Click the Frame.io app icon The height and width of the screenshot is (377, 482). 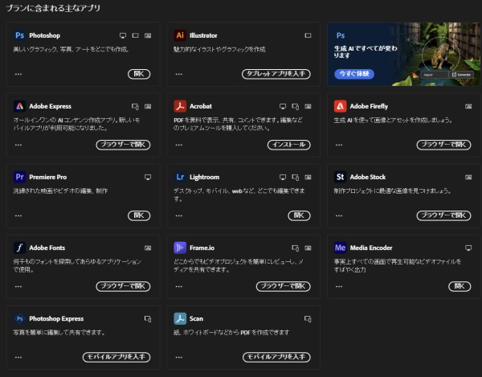pos(180,248)
